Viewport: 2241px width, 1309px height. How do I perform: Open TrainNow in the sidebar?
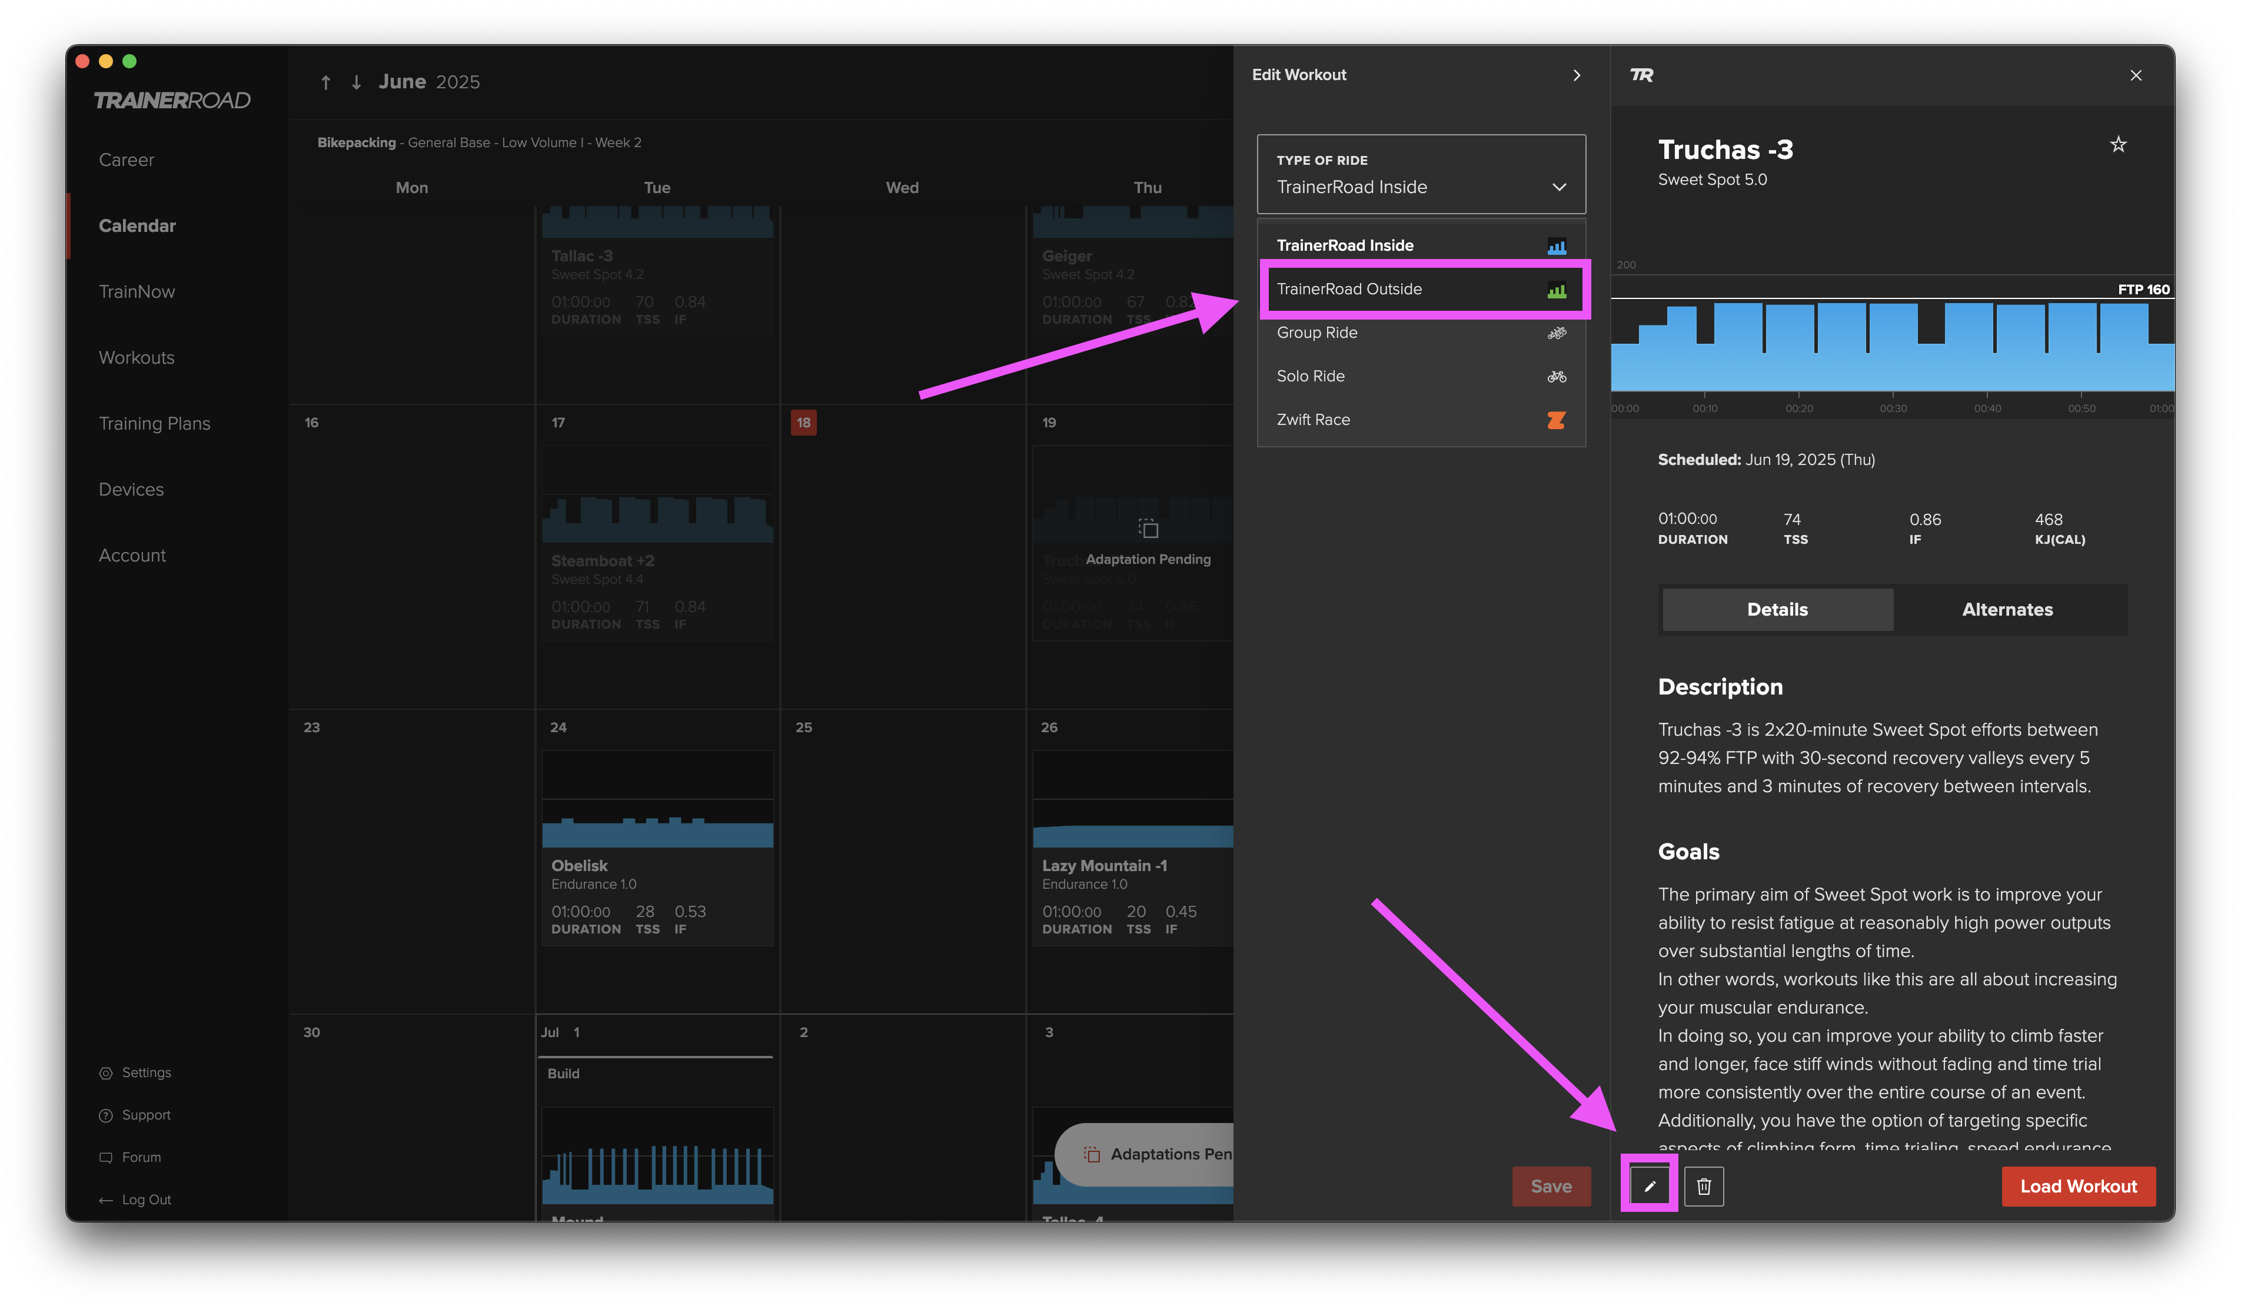pos(137,292)
